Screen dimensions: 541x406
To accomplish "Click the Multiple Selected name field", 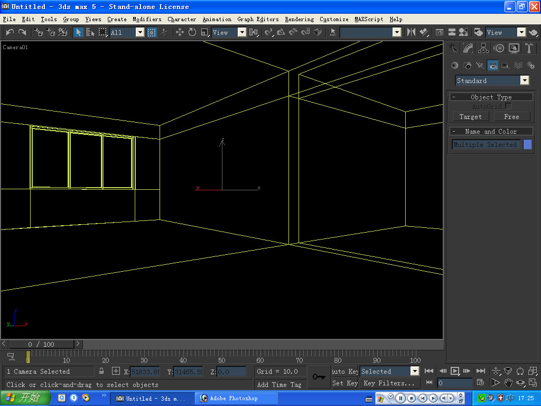I will 487,145.
